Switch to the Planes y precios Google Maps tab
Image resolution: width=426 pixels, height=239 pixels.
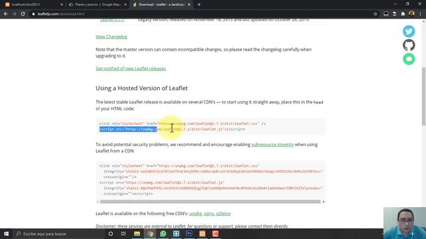97,5
